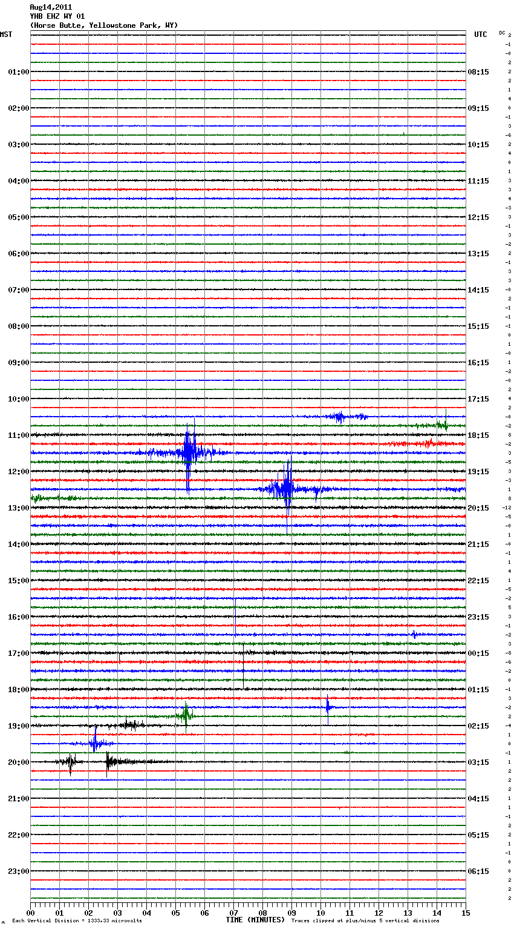Click the 06:00 MST time label

pos(18,254)
